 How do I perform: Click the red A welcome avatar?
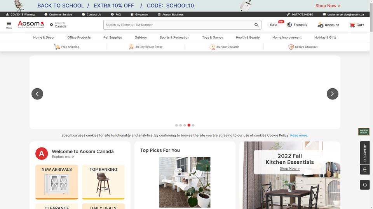point(42,154)
